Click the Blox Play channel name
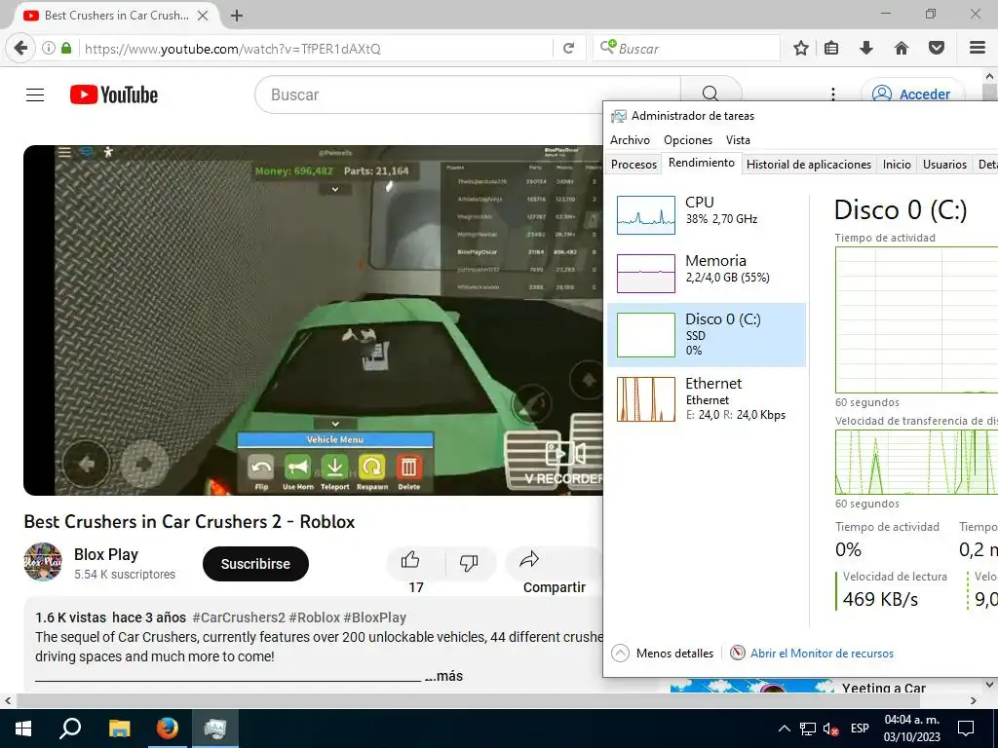 [x=105, y=554]
